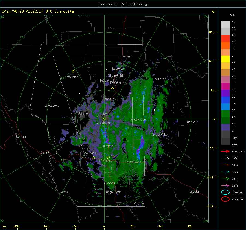Click the ThreeHills town label
The height and width of the screenshot is (230, 246).
click(x=137, y=120)
